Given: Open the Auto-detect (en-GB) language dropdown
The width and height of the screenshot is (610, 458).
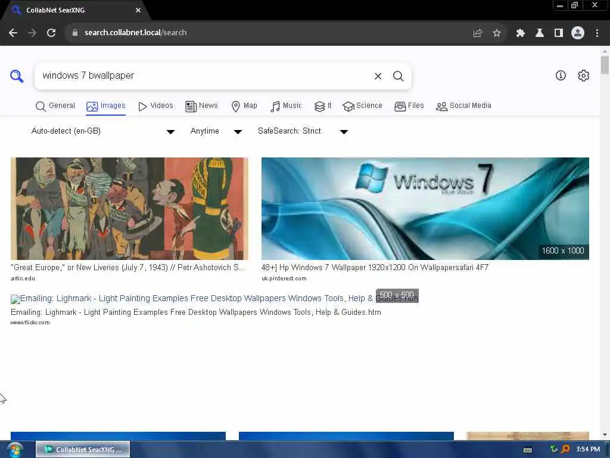Looking at the screenshot, I should point(102,131).
